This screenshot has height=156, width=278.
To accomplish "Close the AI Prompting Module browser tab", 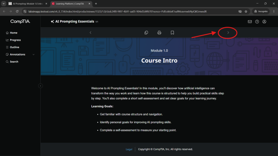I will 46,4.
